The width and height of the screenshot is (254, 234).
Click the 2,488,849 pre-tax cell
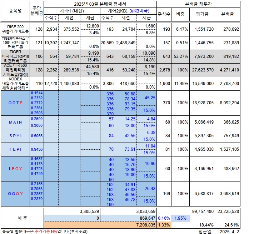(x=126, y=43)
